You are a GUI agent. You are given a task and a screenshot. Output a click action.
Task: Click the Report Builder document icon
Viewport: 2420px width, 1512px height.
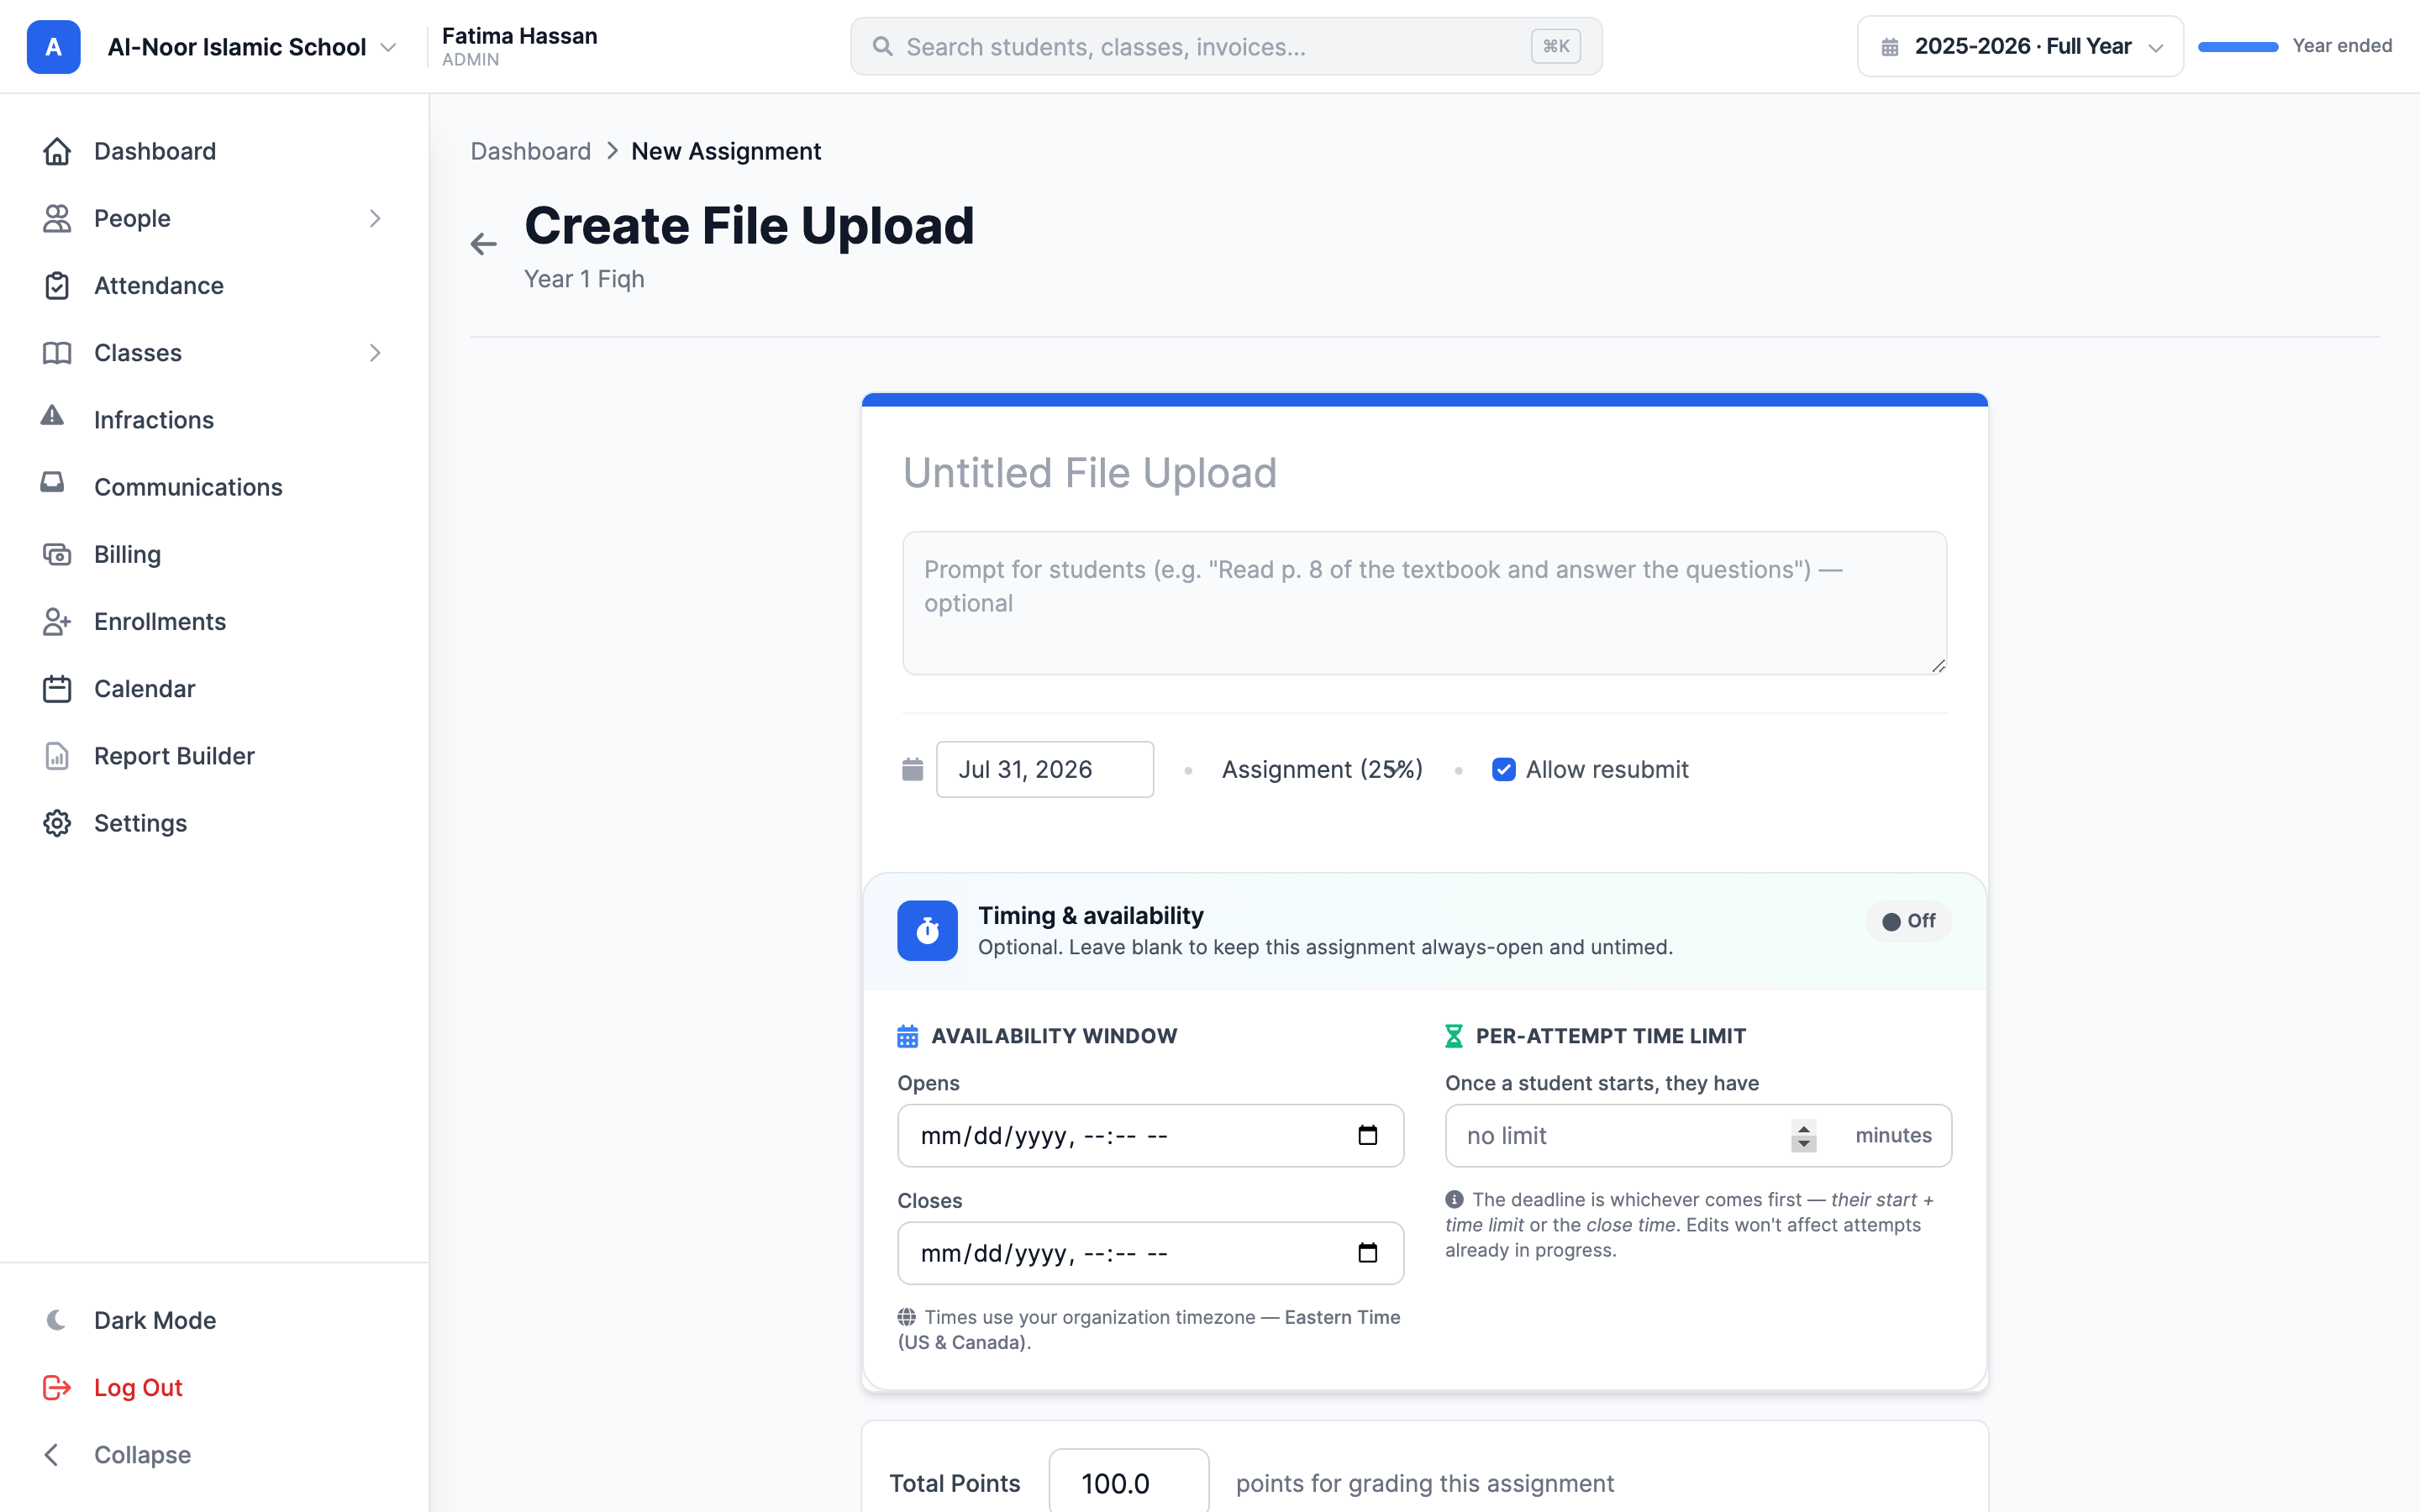point(57,755)
